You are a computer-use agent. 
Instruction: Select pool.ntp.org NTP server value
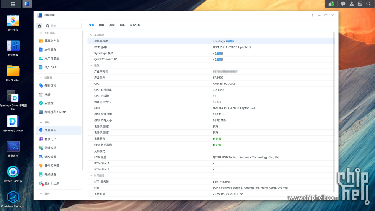(x=221, y=182)
